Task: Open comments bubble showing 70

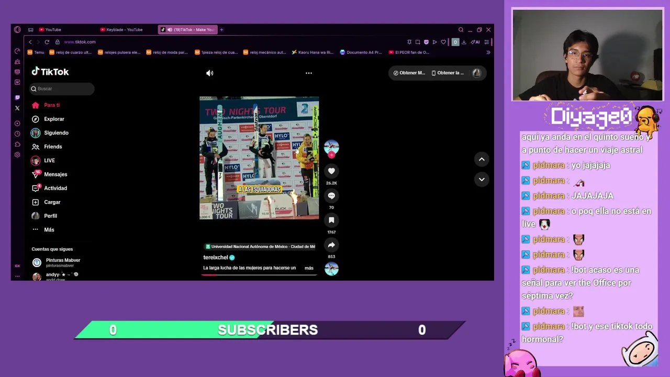Action: point(331,195)
